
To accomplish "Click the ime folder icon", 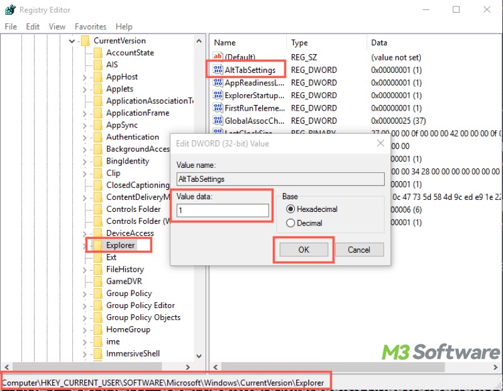I will (x=98, y=341).
